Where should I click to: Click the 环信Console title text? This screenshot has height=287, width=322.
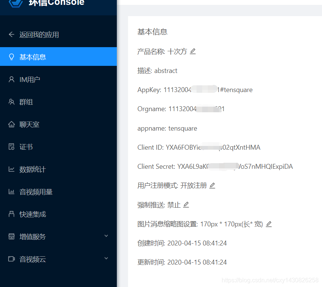pos(57,3)
